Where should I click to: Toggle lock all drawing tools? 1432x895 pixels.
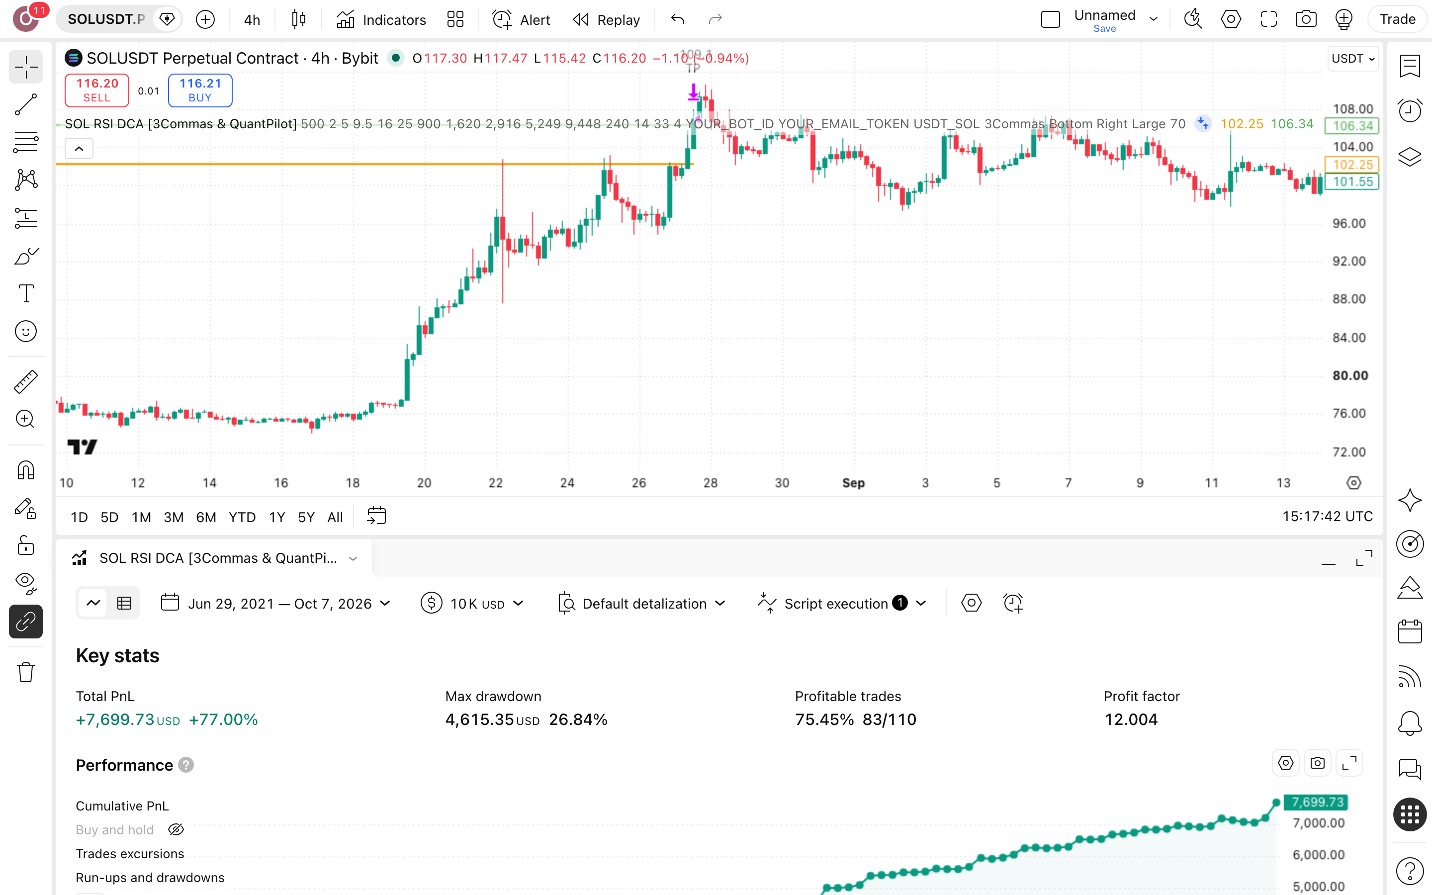point(25,545)
